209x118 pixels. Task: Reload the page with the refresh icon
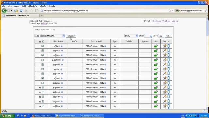pos(21,10)
